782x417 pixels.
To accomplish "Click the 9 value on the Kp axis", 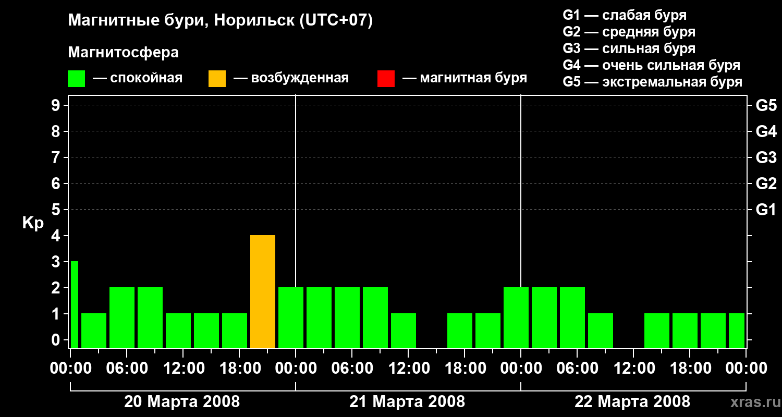I will click(56, 105).
